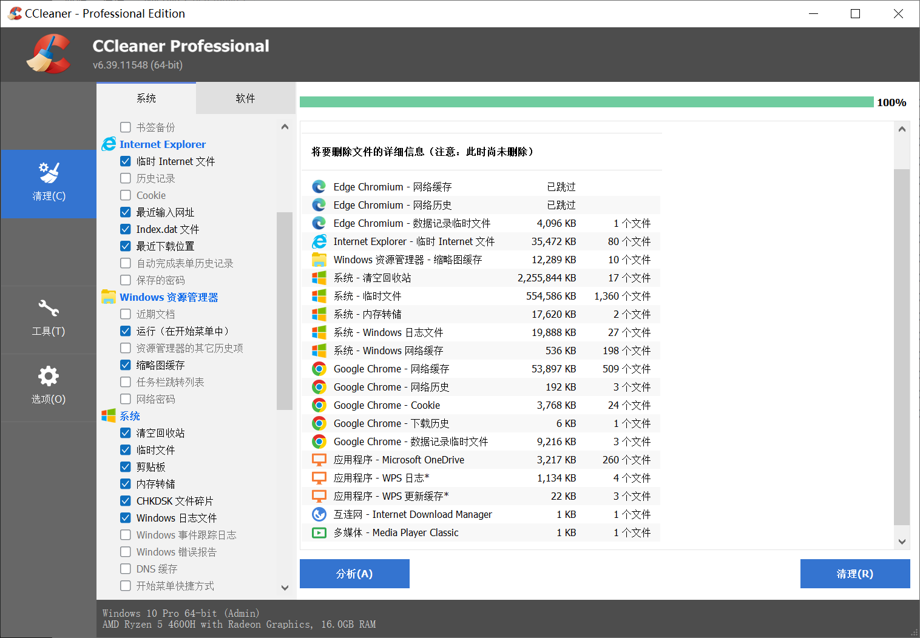Select the 应用程序 - WPS 更新缓存* row
920x638 pixels.
481,496
